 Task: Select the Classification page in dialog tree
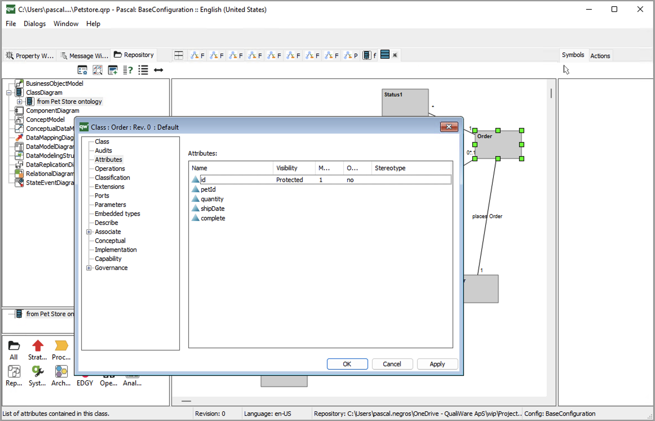112,178
